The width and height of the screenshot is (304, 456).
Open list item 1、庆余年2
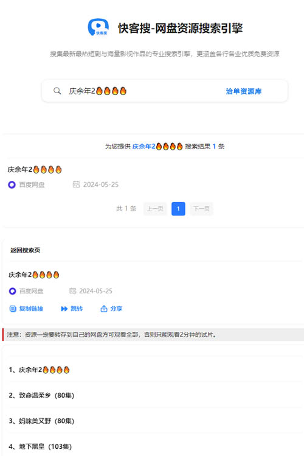click(x=39, y=370)
